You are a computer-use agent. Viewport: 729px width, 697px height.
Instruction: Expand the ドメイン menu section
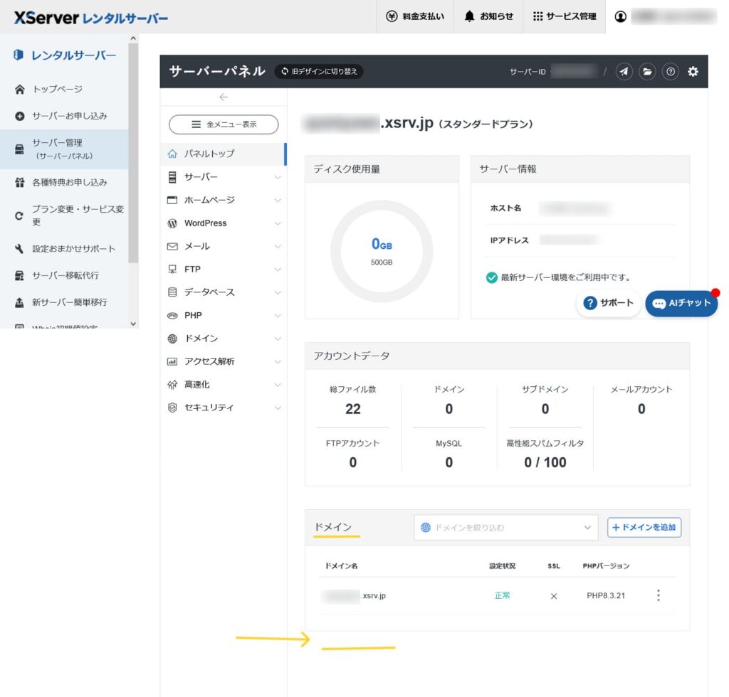pos(224,339)
